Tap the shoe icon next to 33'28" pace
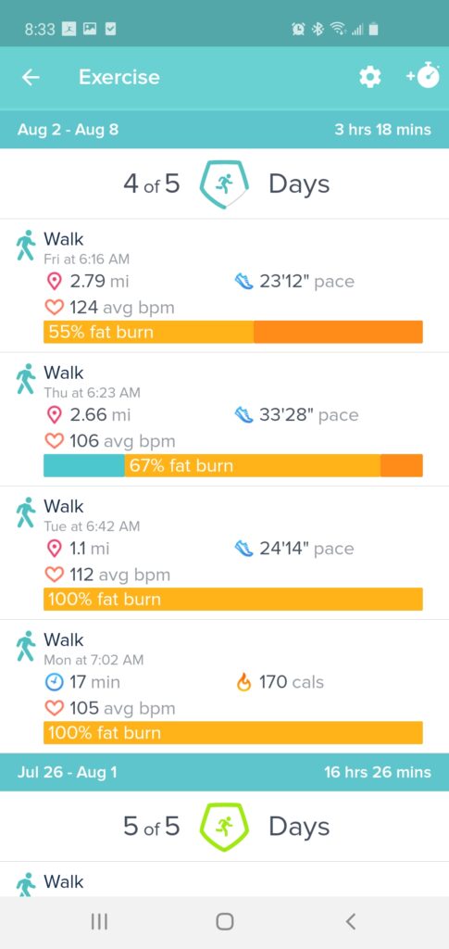Image resolution: width=449 pixels, height=949 pixels. (243, 415)
